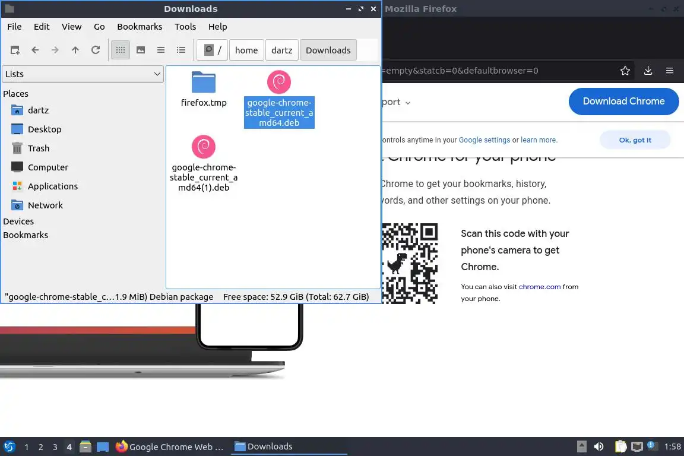Switch to Downloads taskbar task

[289, 447]
